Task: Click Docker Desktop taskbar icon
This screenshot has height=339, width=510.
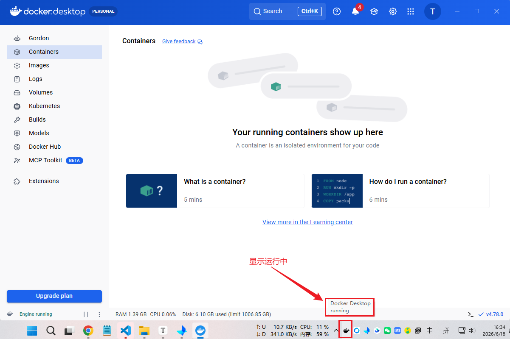Action: (200, 331)
